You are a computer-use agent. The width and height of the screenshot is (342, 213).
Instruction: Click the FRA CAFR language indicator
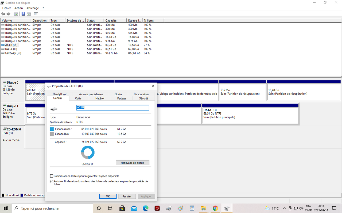(x=308, y=208)
